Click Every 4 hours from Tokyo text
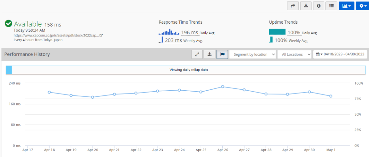The height and width of the screenshot is (157, 369). point(38,40)
